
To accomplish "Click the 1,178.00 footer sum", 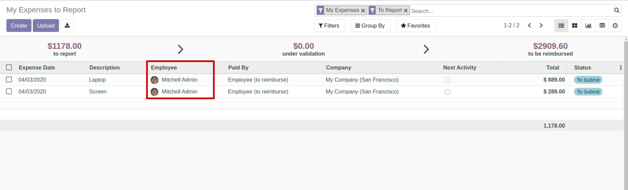I will (x=554, y=126).
